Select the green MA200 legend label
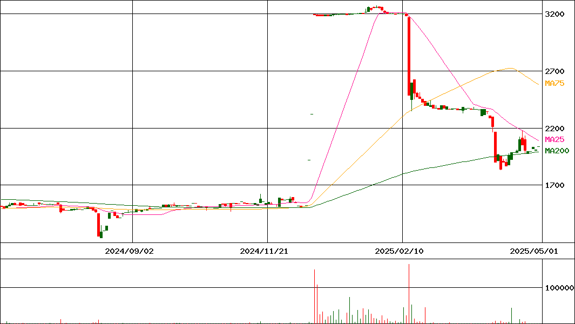 [557, 151]
